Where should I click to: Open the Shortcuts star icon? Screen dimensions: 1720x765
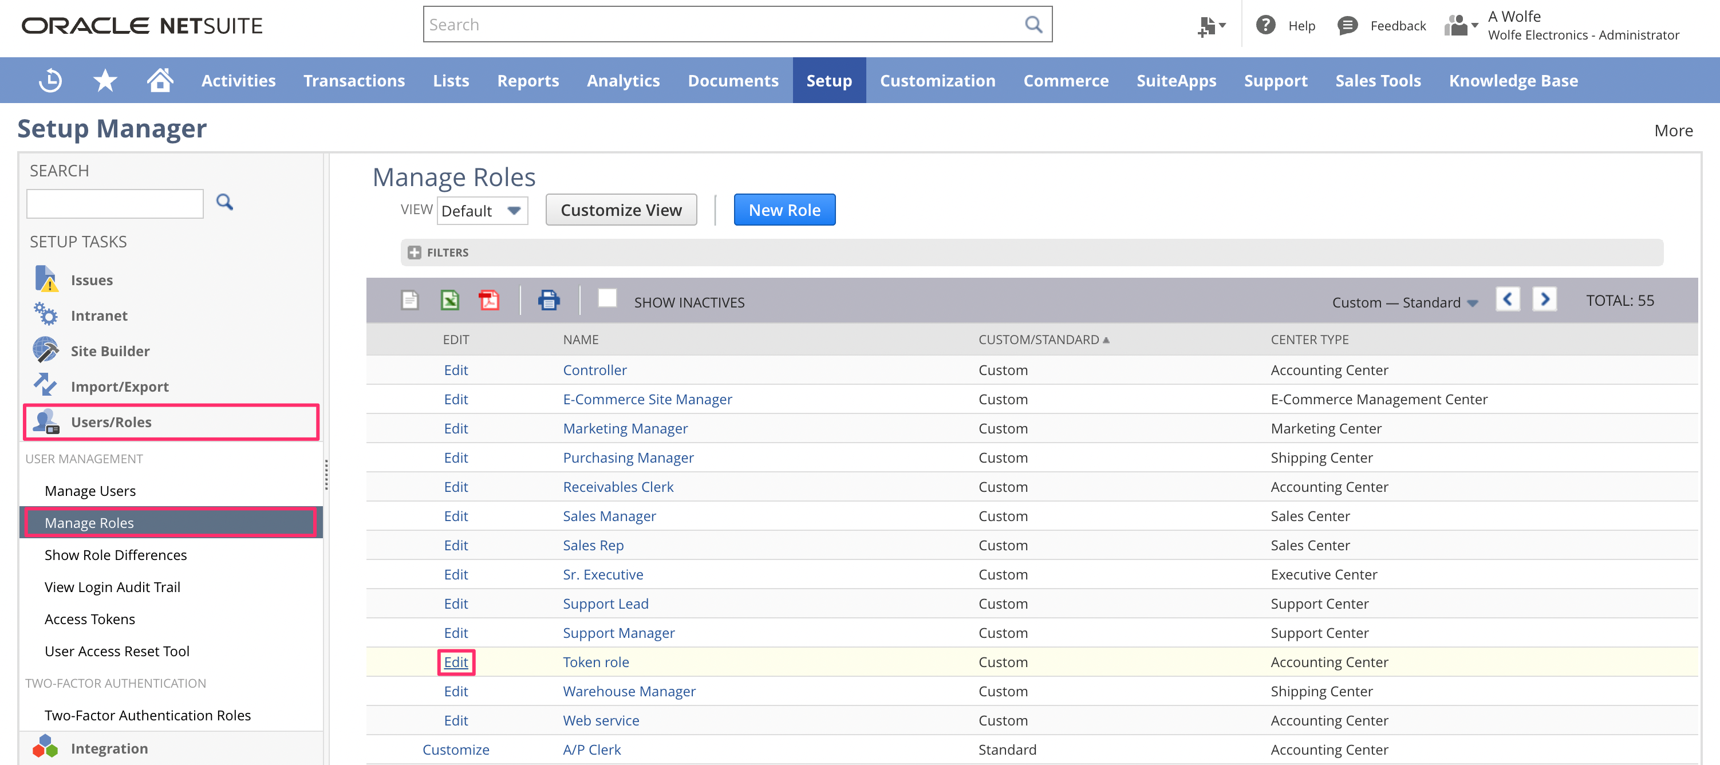pyautogui.click(x=105, y=81)
